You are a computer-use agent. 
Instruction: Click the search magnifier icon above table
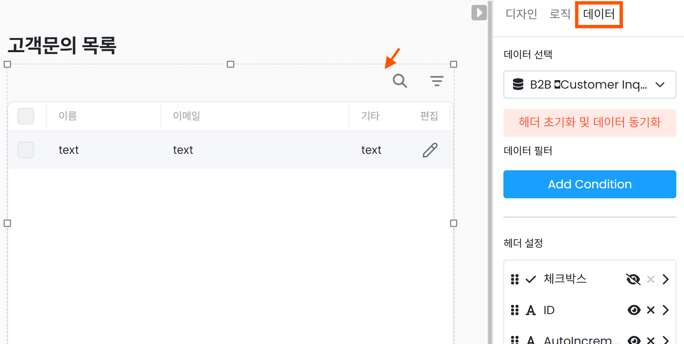click(400, 81)
